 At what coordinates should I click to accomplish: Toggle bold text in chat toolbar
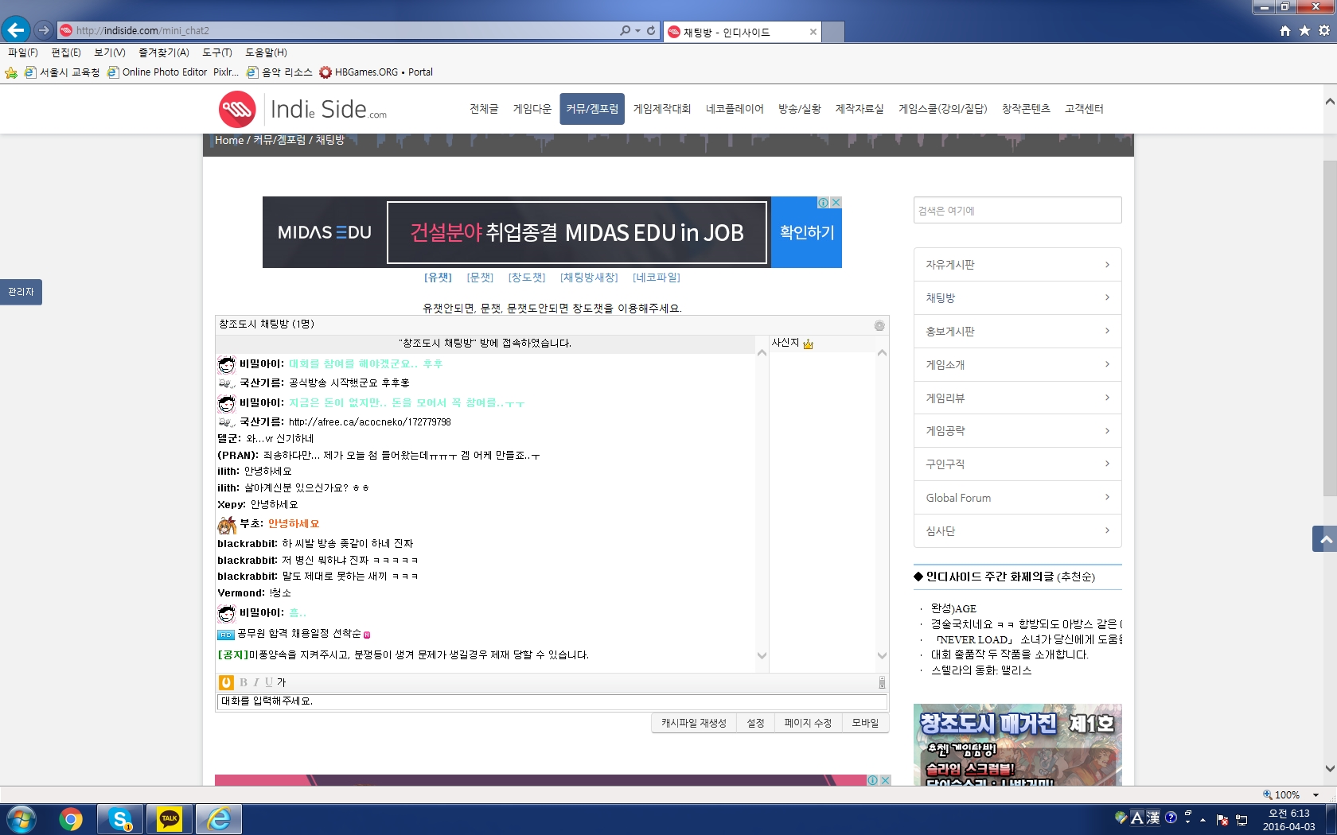(244, 682)
